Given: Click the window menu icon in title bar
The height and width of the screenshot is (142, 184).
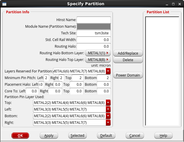Looking at the screenshot, I should (x=4, y=4).
